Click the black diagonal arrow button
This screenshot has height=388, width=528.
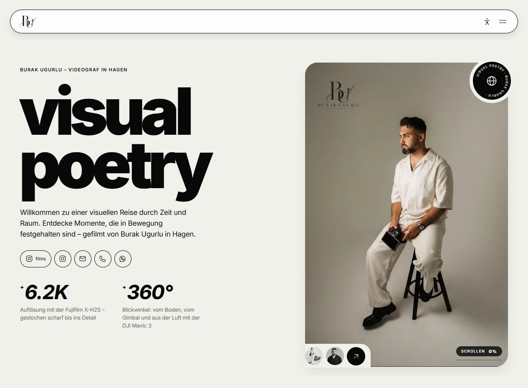(356, 356)
